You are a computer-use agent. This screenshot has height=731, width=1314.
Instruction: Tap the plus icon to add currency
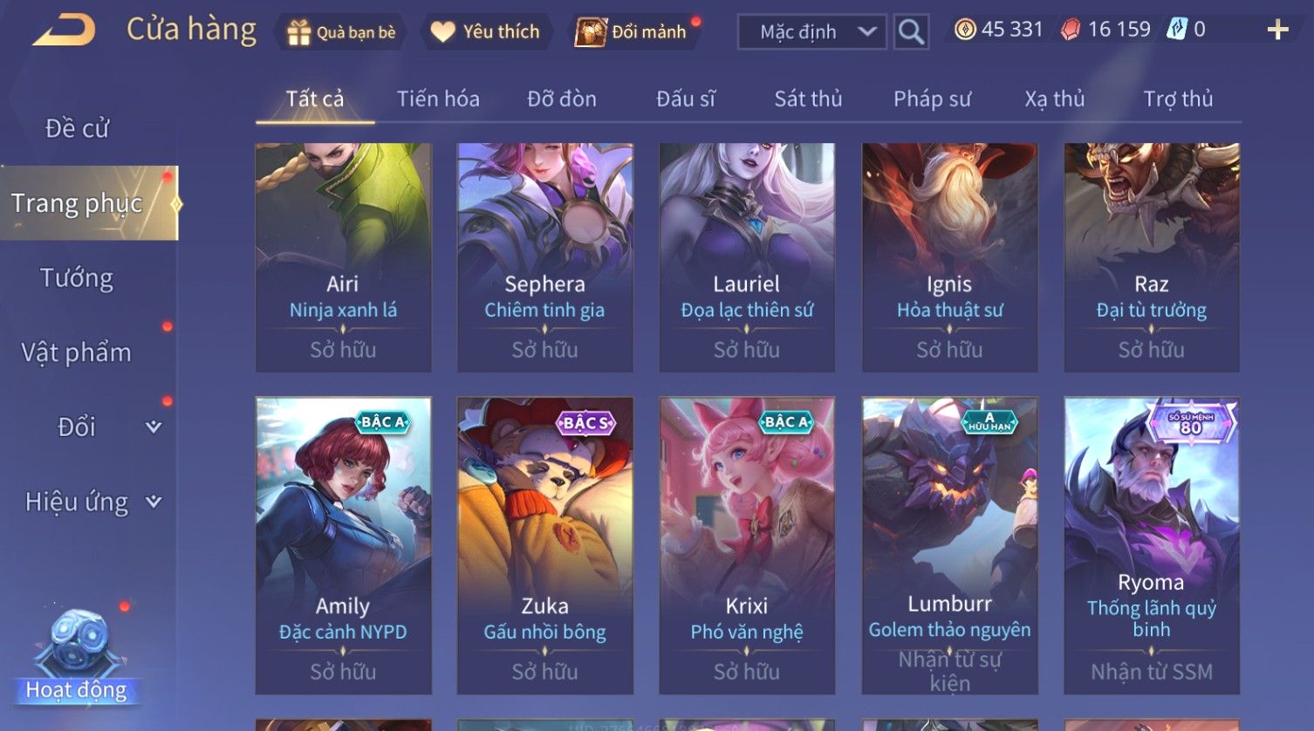(x=1277, y=30)
